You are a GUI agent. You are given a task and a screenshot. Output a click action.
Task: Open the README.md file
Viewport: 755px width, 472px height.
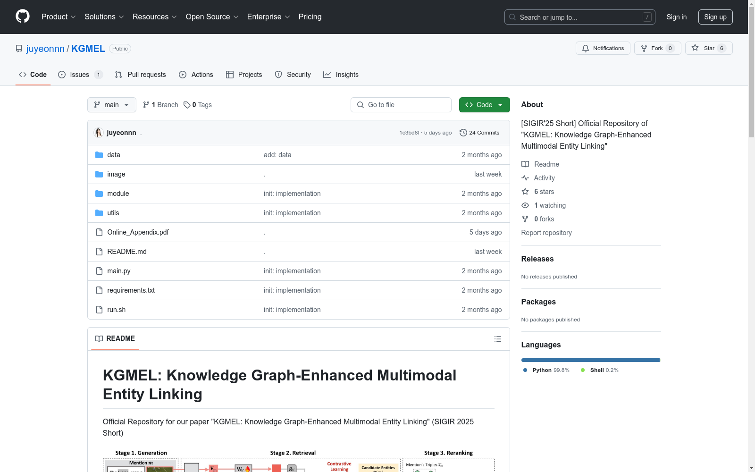tap(127, 252)
